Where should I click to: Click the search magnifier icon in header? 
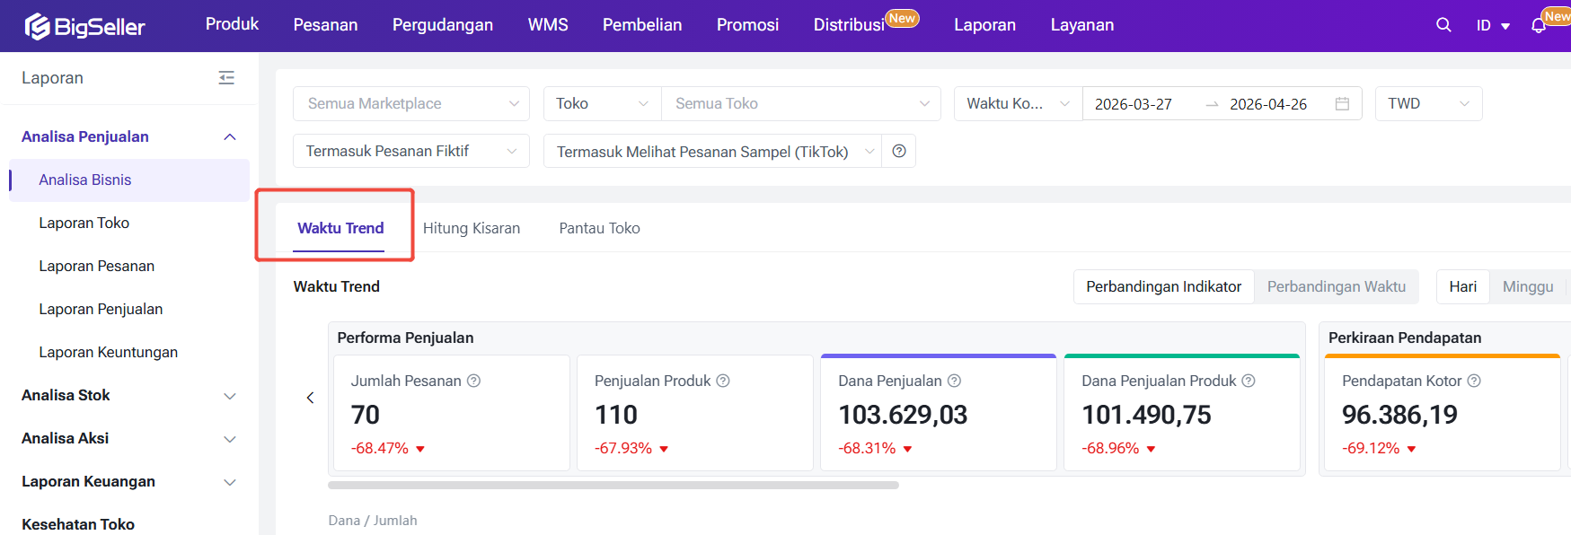tap(1443, 25)
